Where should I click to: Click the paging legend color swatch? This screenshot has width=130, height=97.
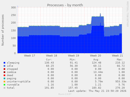point(4,78)
